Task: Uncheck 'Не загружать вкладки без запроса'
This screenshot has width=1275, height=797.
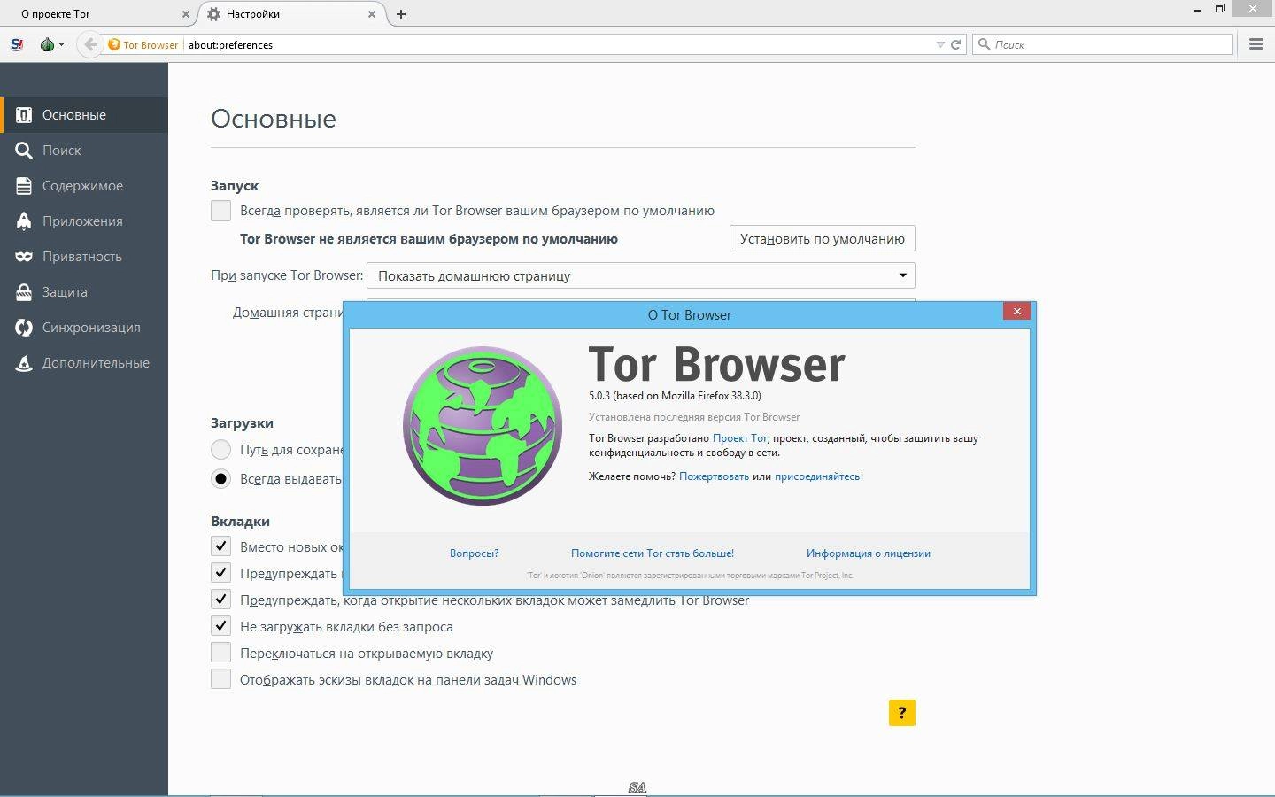Action: pyautogui.click(x=220, y=626)
